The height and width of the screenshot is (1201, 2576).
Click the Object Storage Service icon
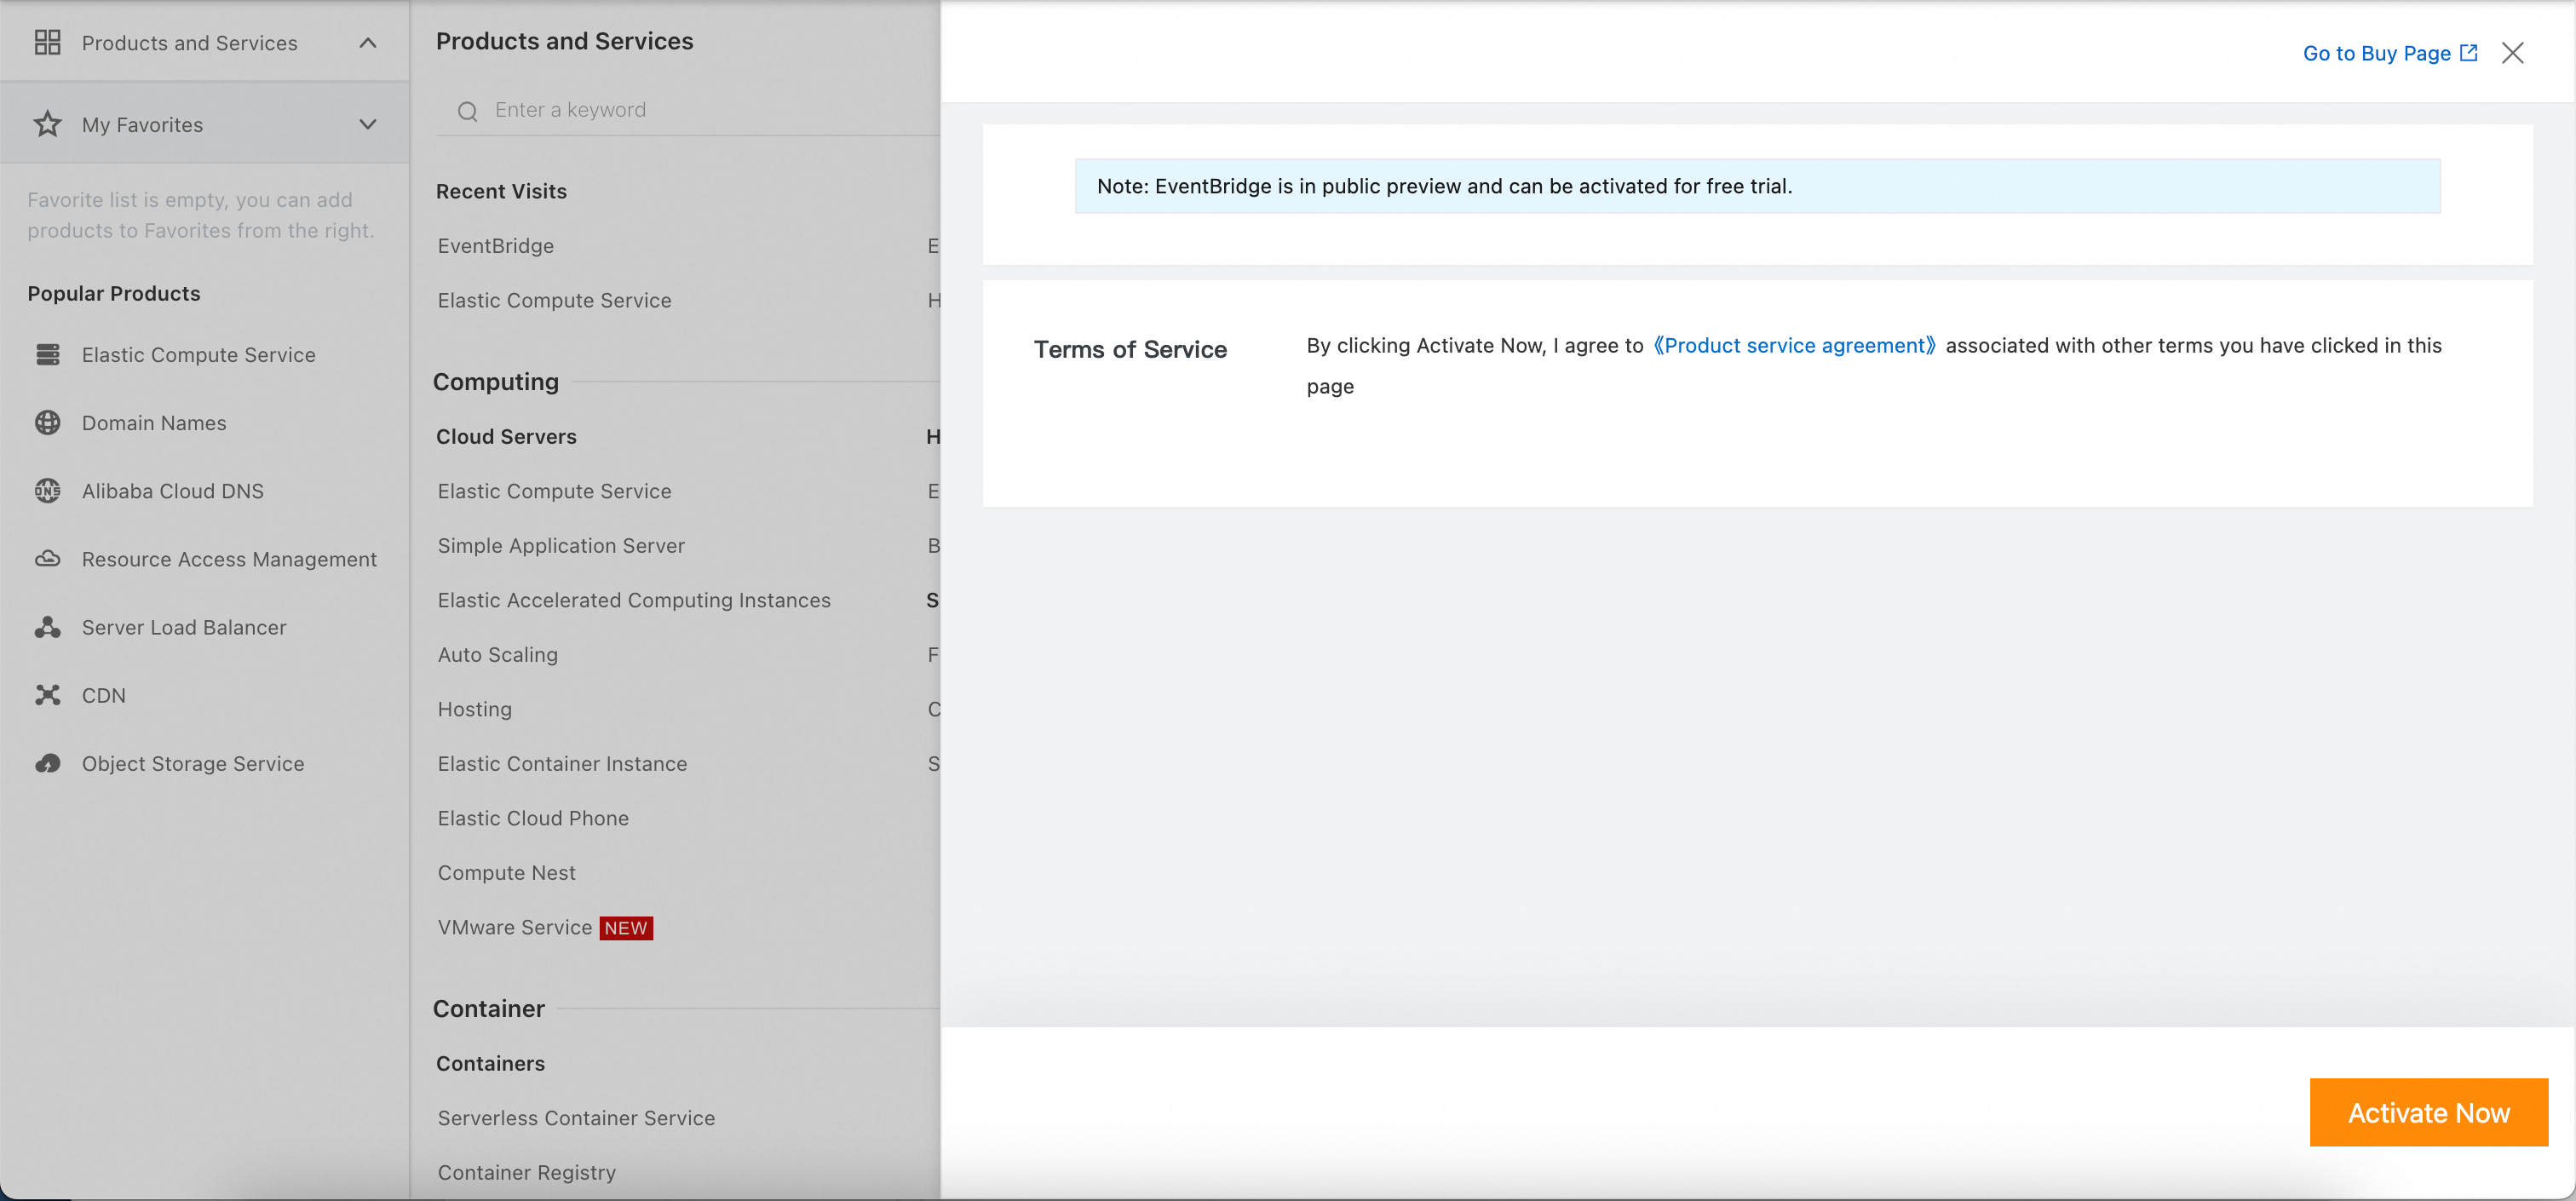tap(47, 763)
